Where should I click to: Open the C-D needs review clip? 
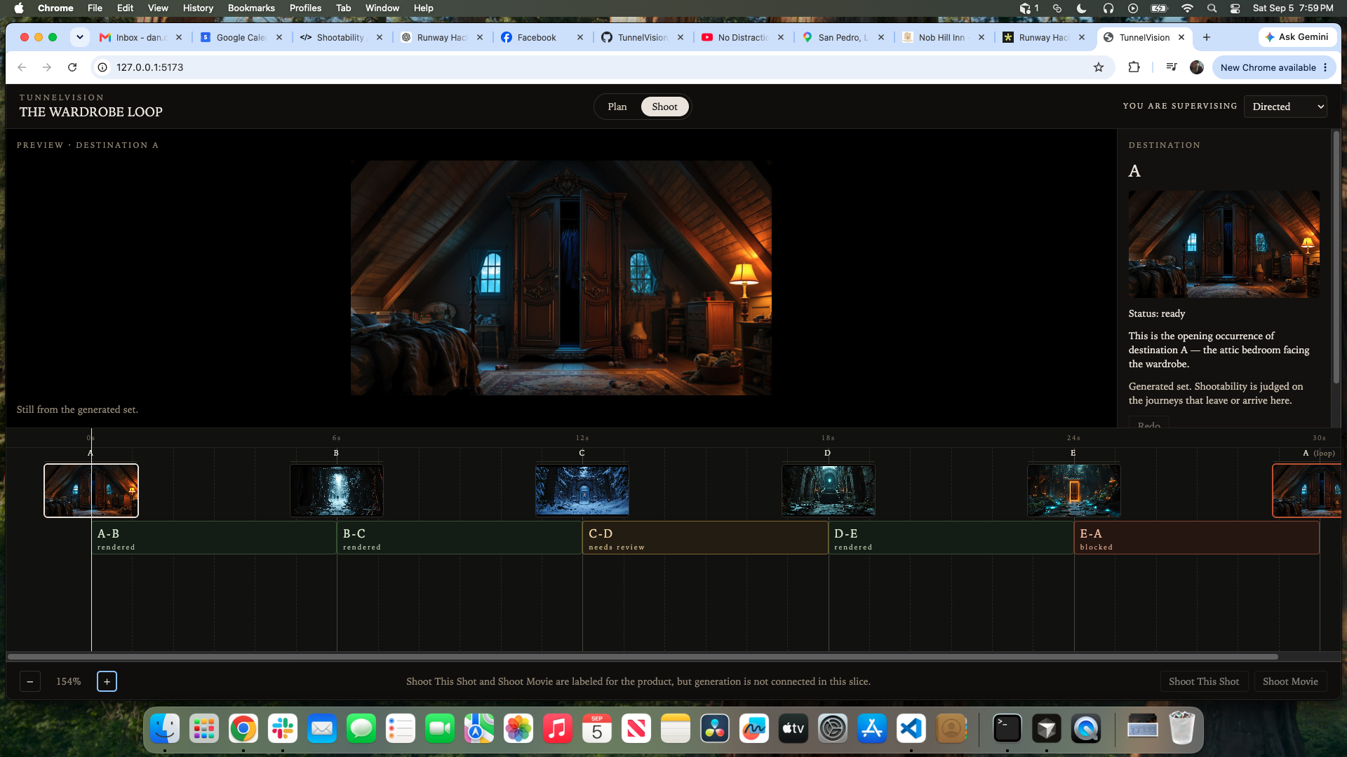point(705,538)
